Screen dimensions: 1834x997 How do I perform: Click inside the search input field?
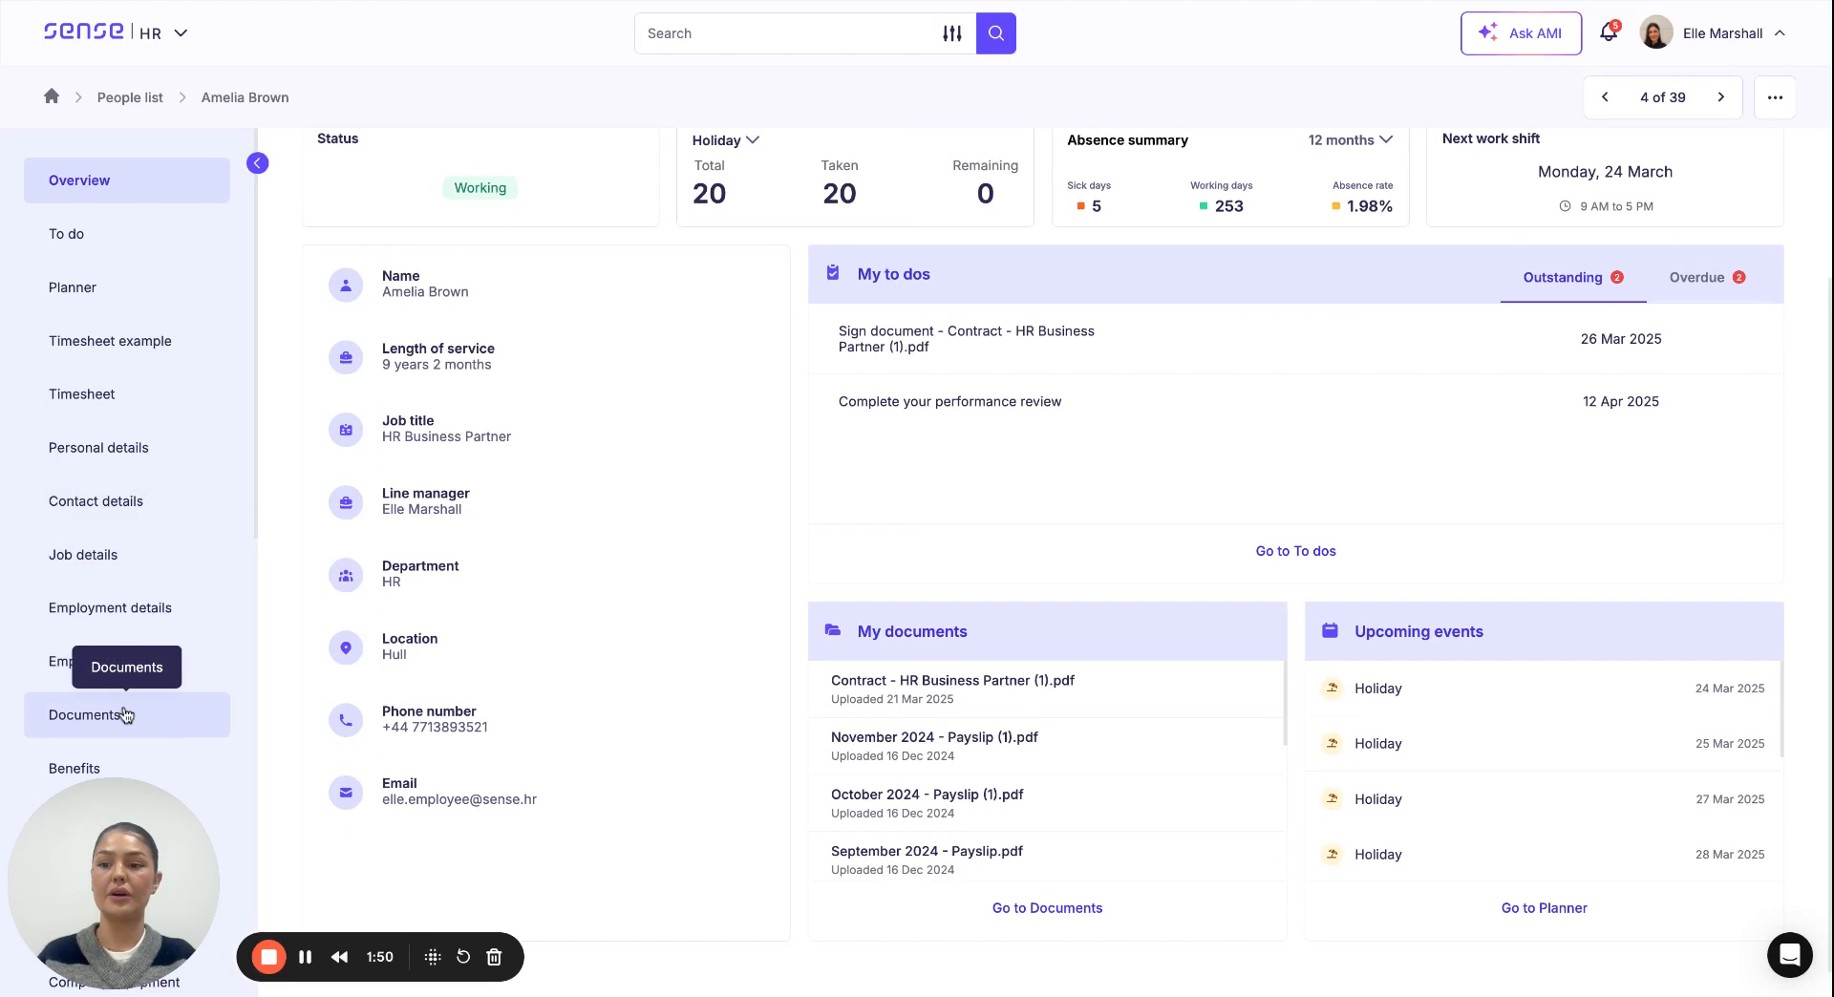pos(783,32)
